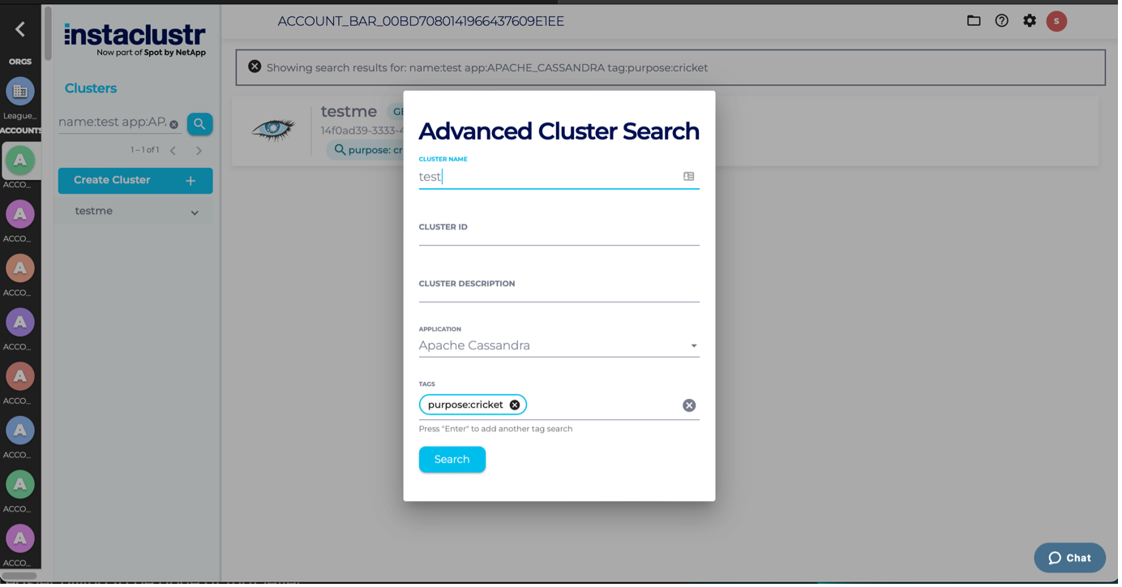Image resolution: width=1122 pixels, height=587 pixels.
Task: Select testme in the clusters list
Action: tap(94, 212)
